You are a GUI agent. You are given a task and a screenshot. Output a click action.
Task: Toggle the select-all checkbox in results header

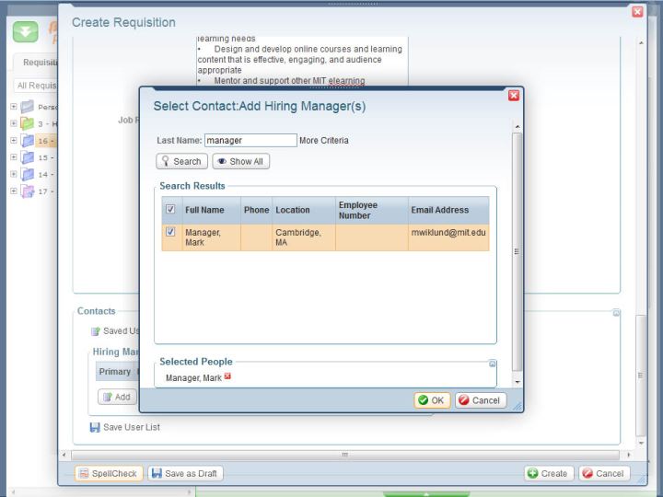tap(169, 209)
